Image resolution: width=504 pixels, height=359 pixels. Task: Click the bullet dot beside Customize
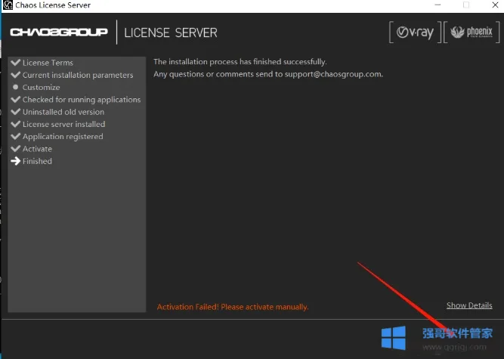(15, 87)
